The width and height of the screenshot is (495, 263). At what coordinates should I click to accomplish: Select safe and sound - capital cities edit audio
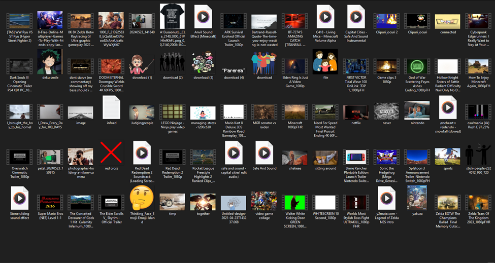coord(234,153)
